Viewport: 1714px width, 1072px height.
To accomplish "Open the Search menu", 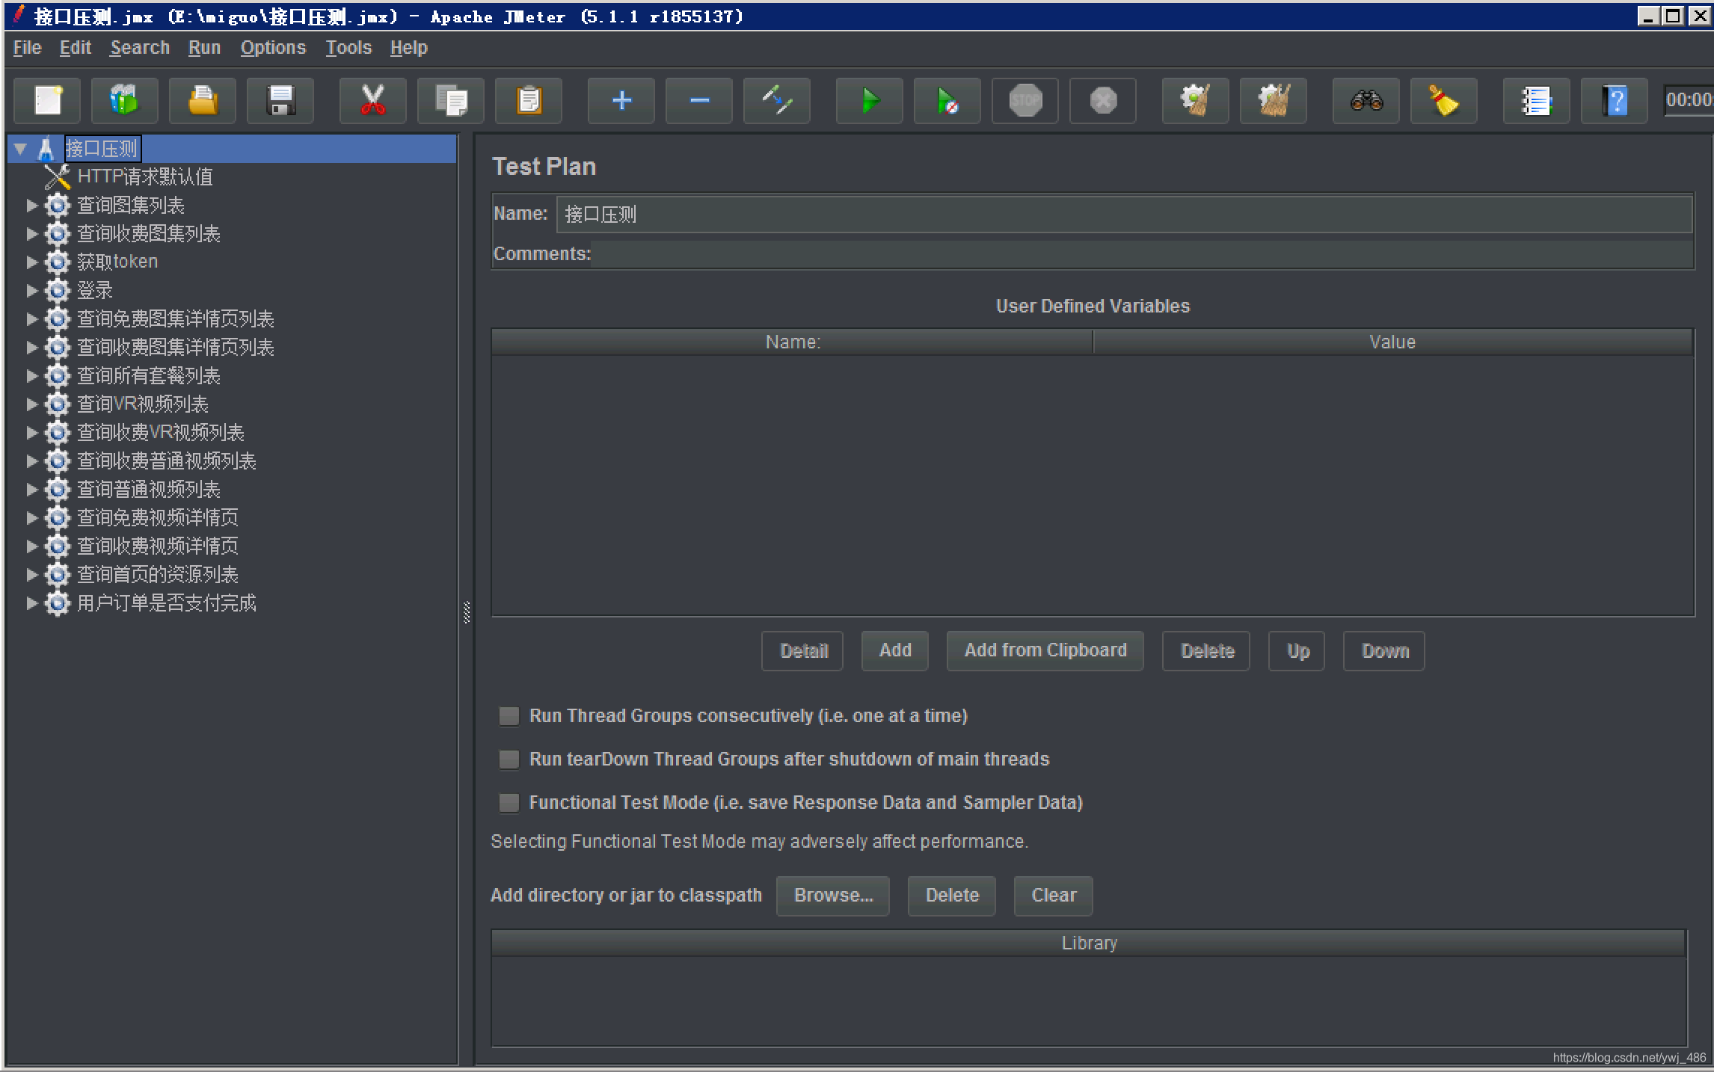I will tap(140, 48).
